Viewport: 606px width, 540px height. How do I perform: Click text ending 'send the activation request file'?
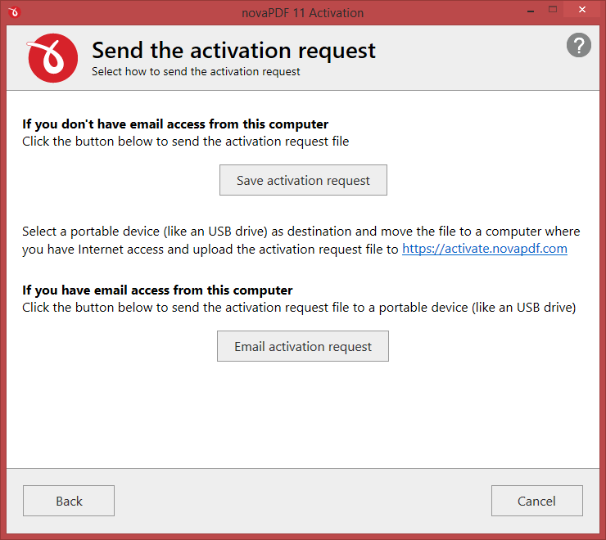[186, 142]
